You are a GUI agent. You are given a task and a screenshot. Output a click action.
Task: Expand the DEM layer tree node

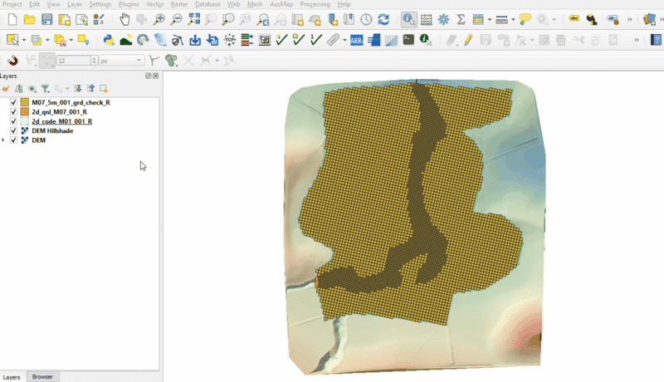3,140
